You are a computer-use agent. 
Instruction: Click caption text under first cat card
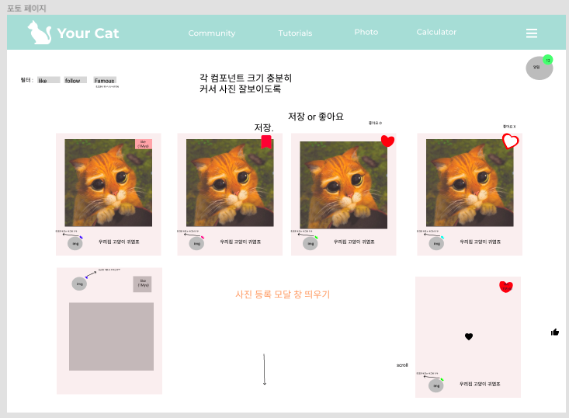point(119,242)
